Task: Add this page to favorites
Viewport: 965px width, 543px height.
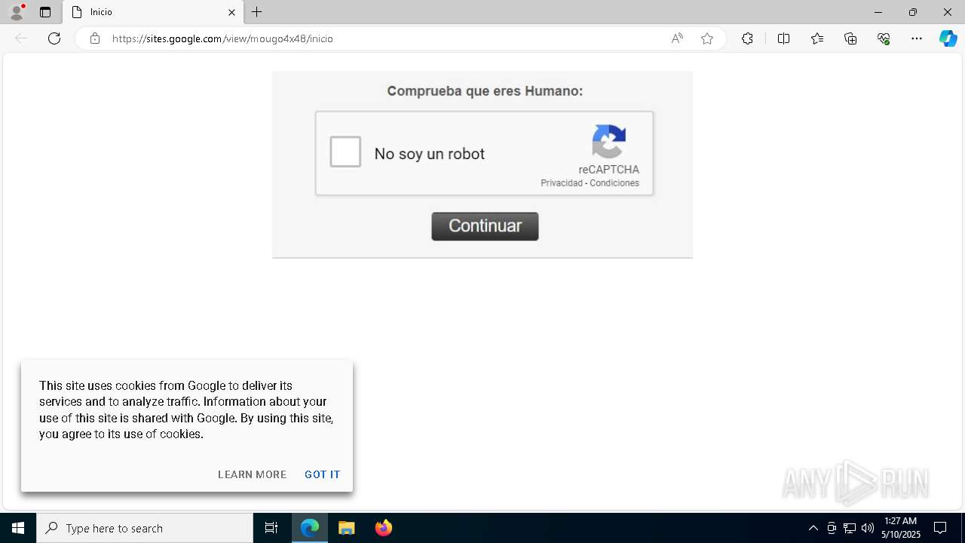Action: point(707,38)
